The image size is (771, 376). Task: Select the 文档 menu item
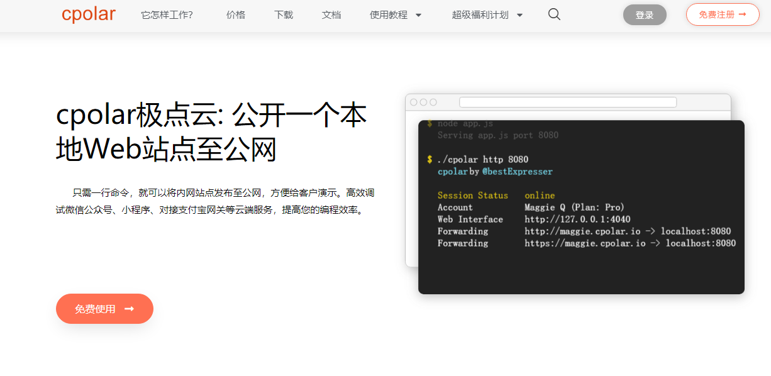click(x=331, y=14)
